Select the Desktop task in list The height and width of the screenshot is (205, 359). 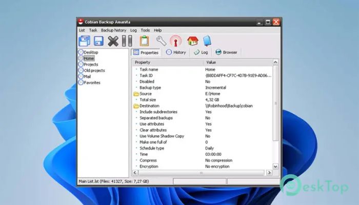point(91,52)
